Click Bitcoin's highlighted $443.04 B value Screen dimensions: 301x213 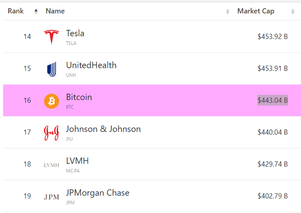(x=272, y=100)
